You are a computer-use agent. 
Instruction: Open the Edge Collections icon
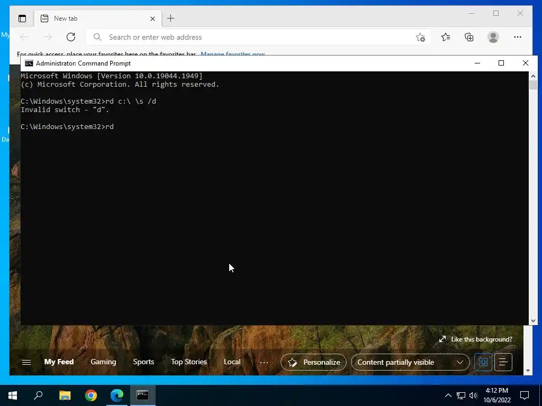(469, 37)
